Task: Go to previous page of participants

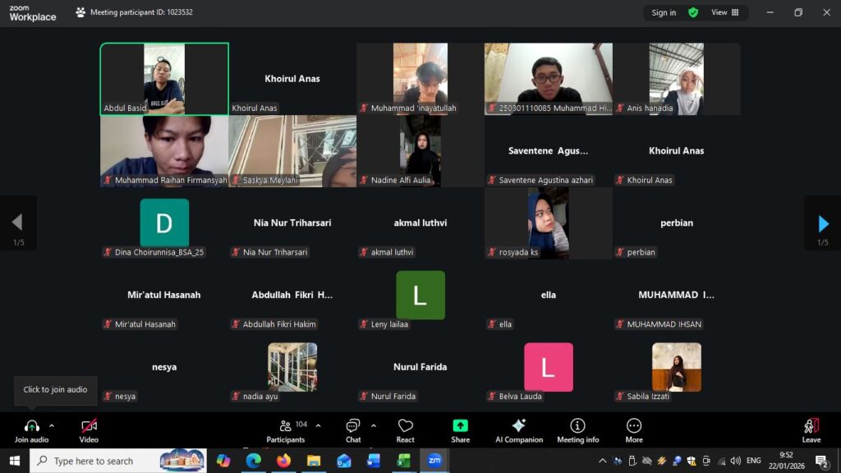Action: click(17, 223)
